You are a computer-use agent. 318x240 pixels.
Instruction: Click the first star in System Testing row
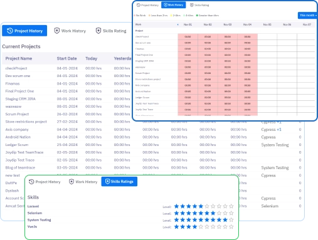[176, 220]
